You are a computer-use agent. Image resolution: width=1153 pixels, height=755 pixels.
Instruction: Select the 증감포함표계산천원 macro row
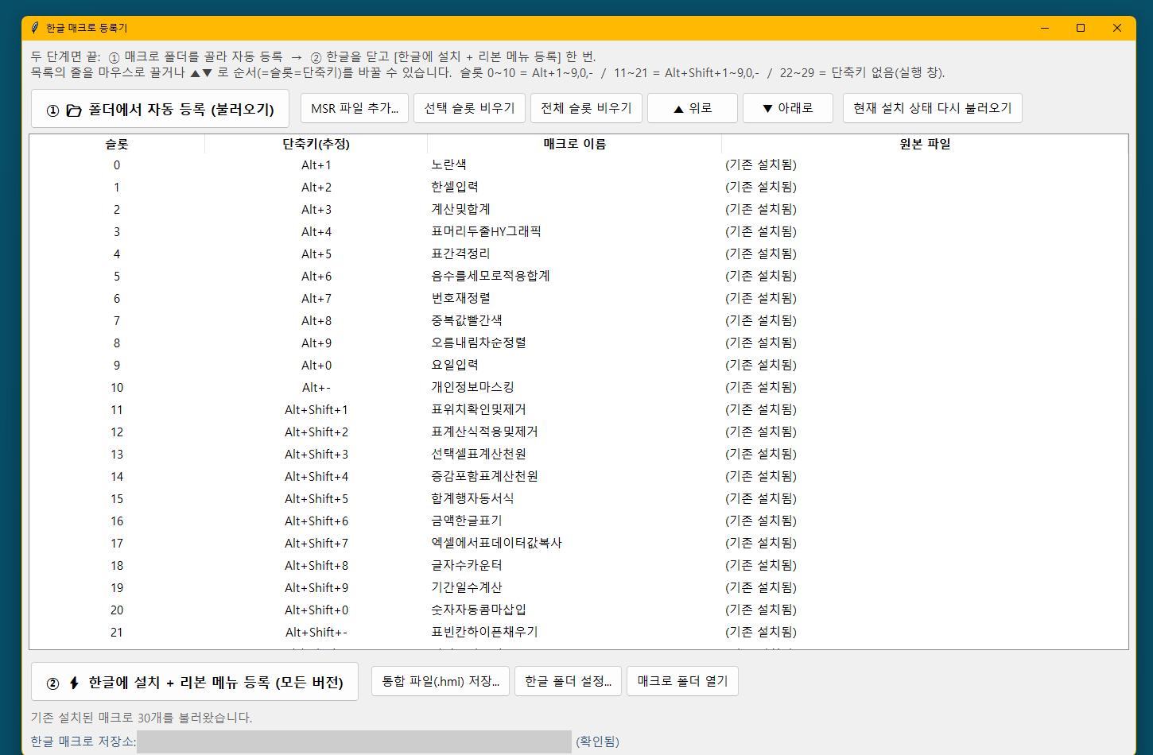tap(579, 476)
